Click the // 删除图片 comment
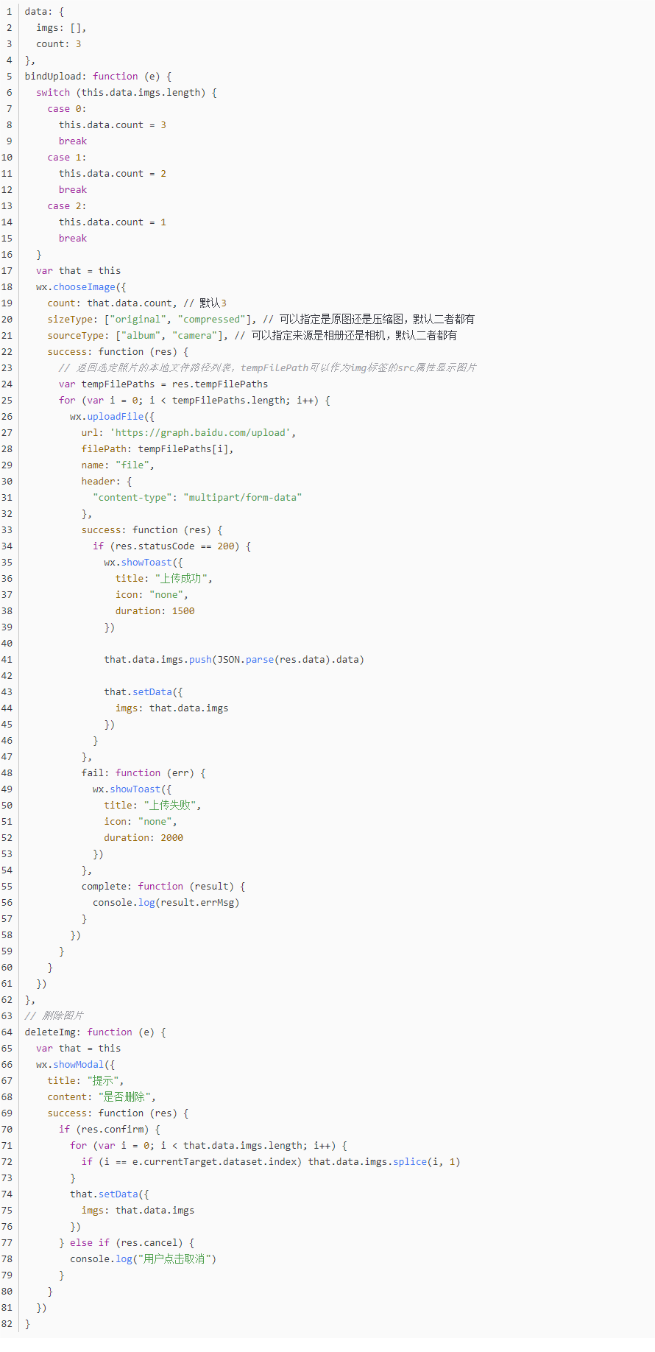Screen dimensions: 655x1352 tap(54, 1016)
